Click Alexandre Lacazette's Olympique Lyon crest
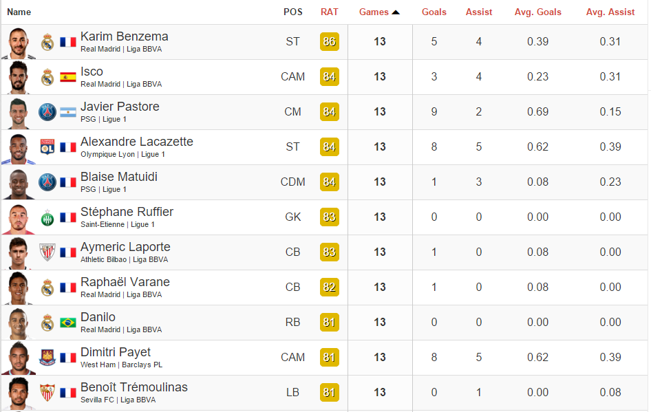This screenshot has width=651, height=412. point(47,147)
